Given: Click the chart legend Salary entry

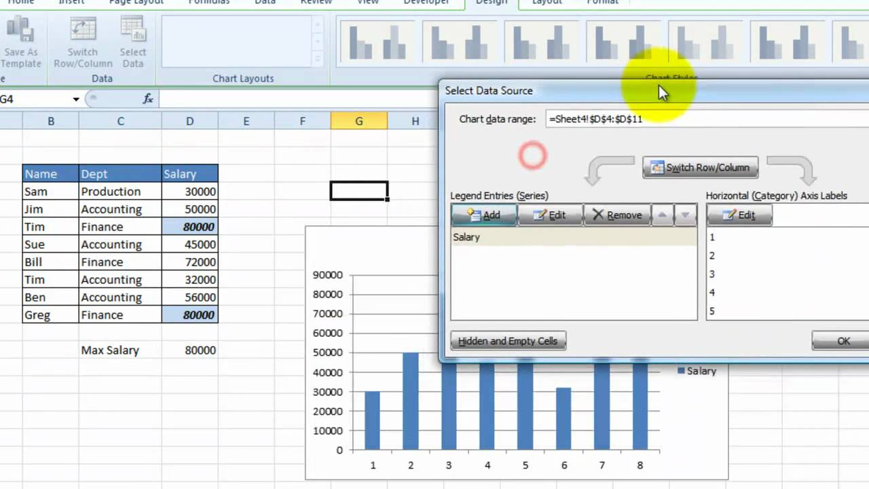Looking at the screenshot, I should click(x=697, y=371).
